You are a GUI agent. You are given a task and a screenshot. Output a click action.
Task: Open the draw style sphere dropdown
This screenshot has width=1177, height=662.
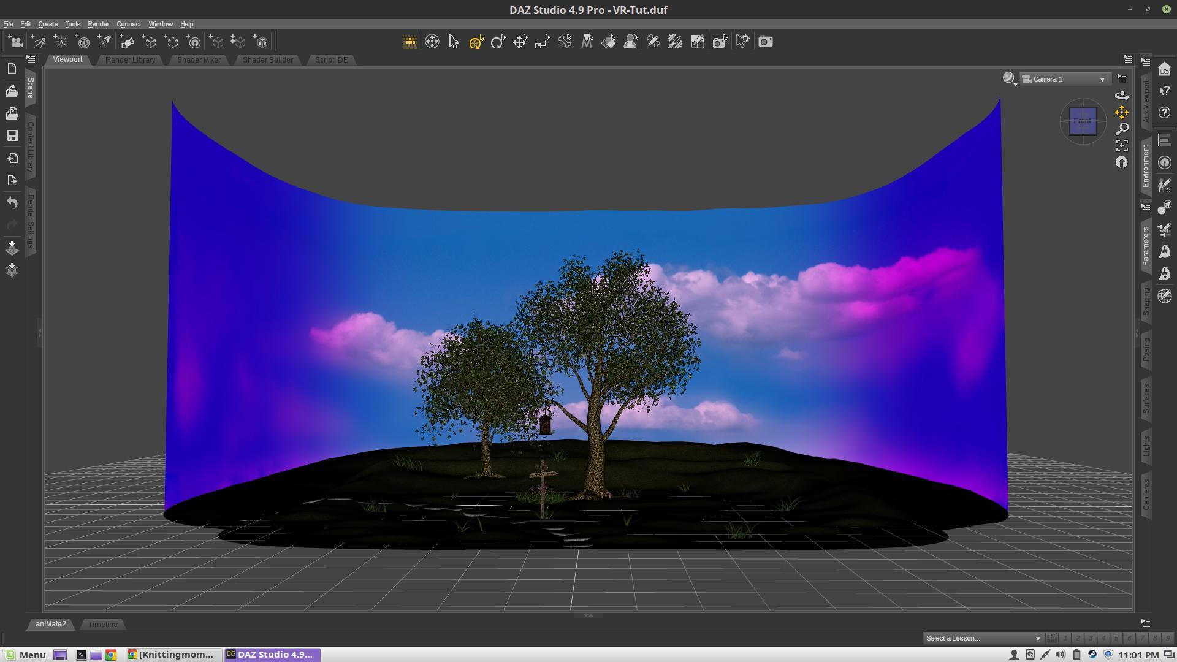1009,79
